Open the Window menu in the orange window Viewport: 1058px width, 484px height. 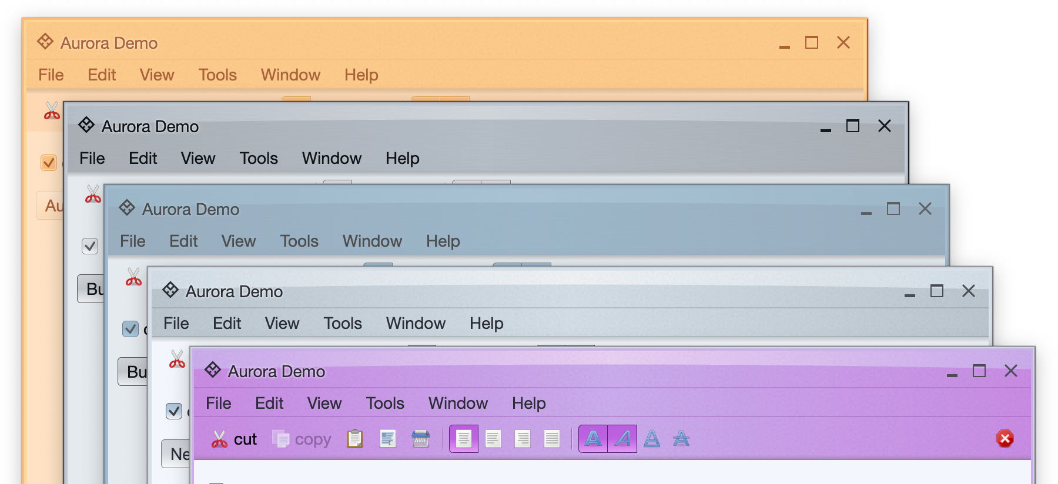coord(290,75)
